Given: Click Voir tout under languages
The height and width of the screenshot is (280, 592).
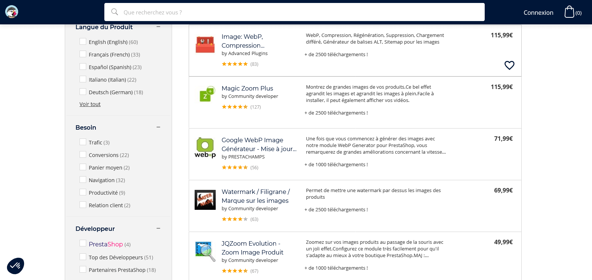Looking at the screenshot, I should [x=90, y=104].
